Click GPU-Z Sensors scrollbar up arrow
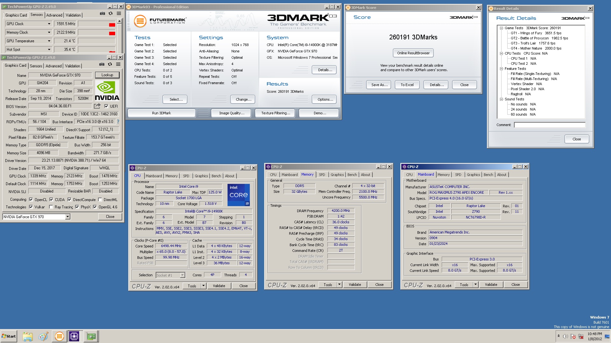The image size is (611, 343). click(x=120, y=21)
